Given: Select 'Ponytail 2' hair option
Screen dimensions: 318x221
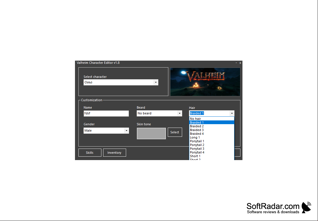Looking at the screenshot, I should tap(211, 145).
